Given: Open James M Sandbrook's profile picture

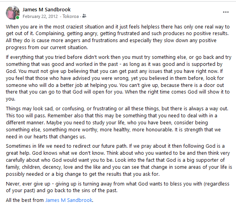Looking at the screenshot, I should (x=12, y=12).
